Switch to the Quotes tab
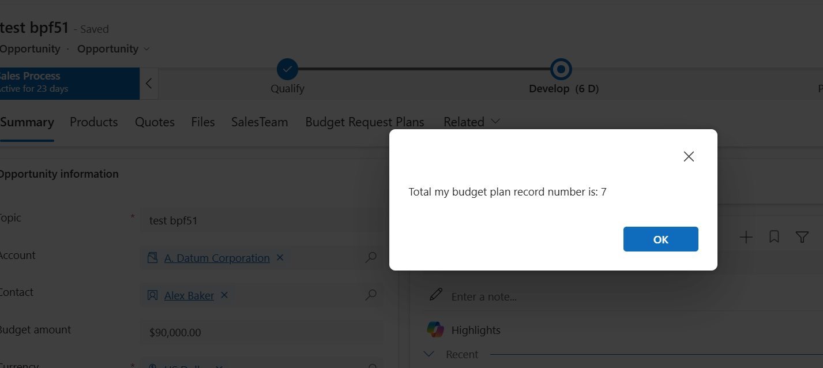The height and width of the screenshot is (368, 823). pyautogui.click(x=155, y=122)
